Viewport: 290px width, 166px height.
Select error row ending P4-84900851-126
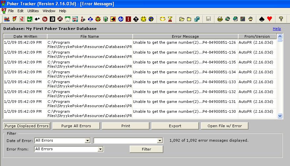pos(140,44)
